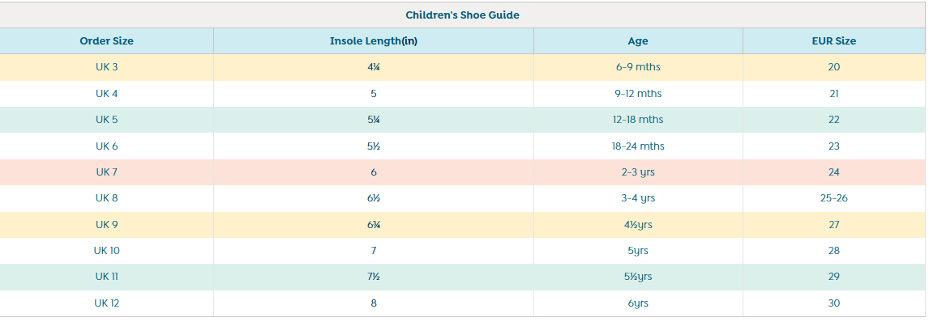Viewport: 929px width, 322px height.
Task: Select the UK 7 order size cell
Action: pos(107,172)
